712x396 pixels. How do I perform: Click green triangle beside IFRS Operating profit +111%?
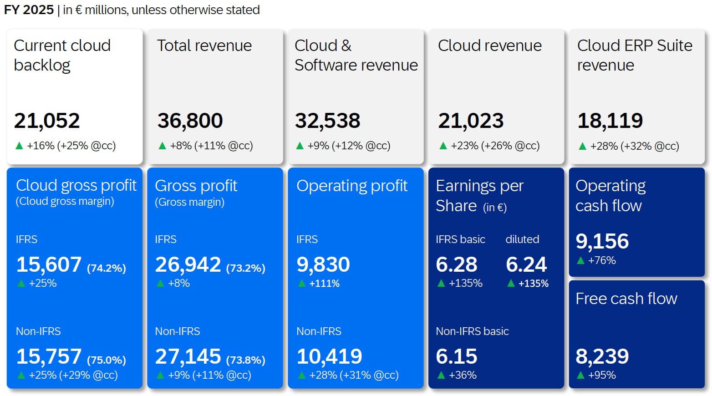[x=301, y=284]
